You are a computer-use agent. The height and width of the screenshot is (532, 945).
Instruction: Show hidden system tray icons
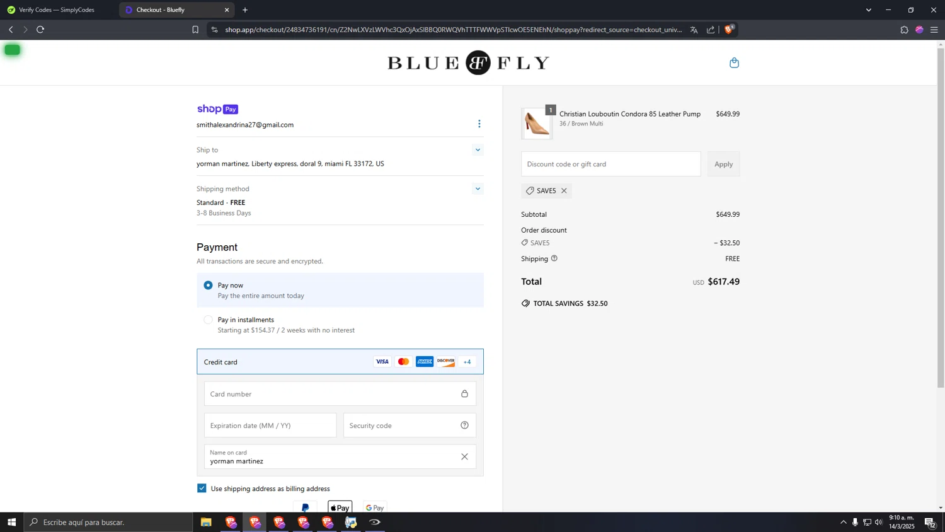click(x=843, y=522)
